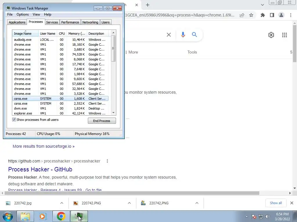Click the 220742.jpg download item
The height and width of the screenshot is (222, 297).
23,203
